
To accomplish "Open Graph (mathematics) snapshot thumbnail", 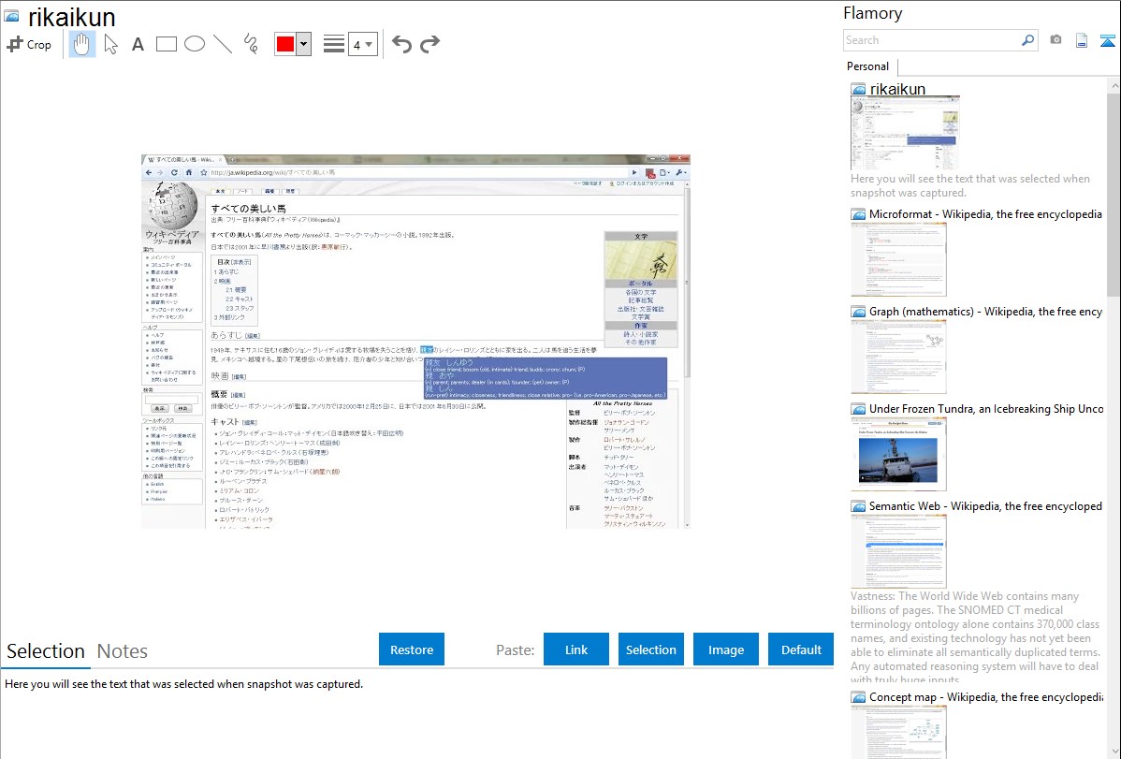I will click(x=898, y=357).
